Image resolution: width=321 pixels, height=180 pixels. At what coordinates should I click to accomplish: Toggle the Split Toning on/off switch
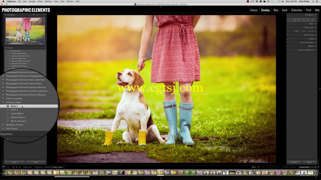pos(288,35)
